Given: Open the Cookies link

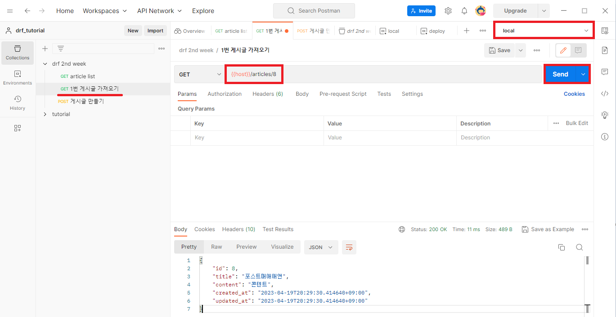Looking at the screenshot, I should tap(574, 94).
